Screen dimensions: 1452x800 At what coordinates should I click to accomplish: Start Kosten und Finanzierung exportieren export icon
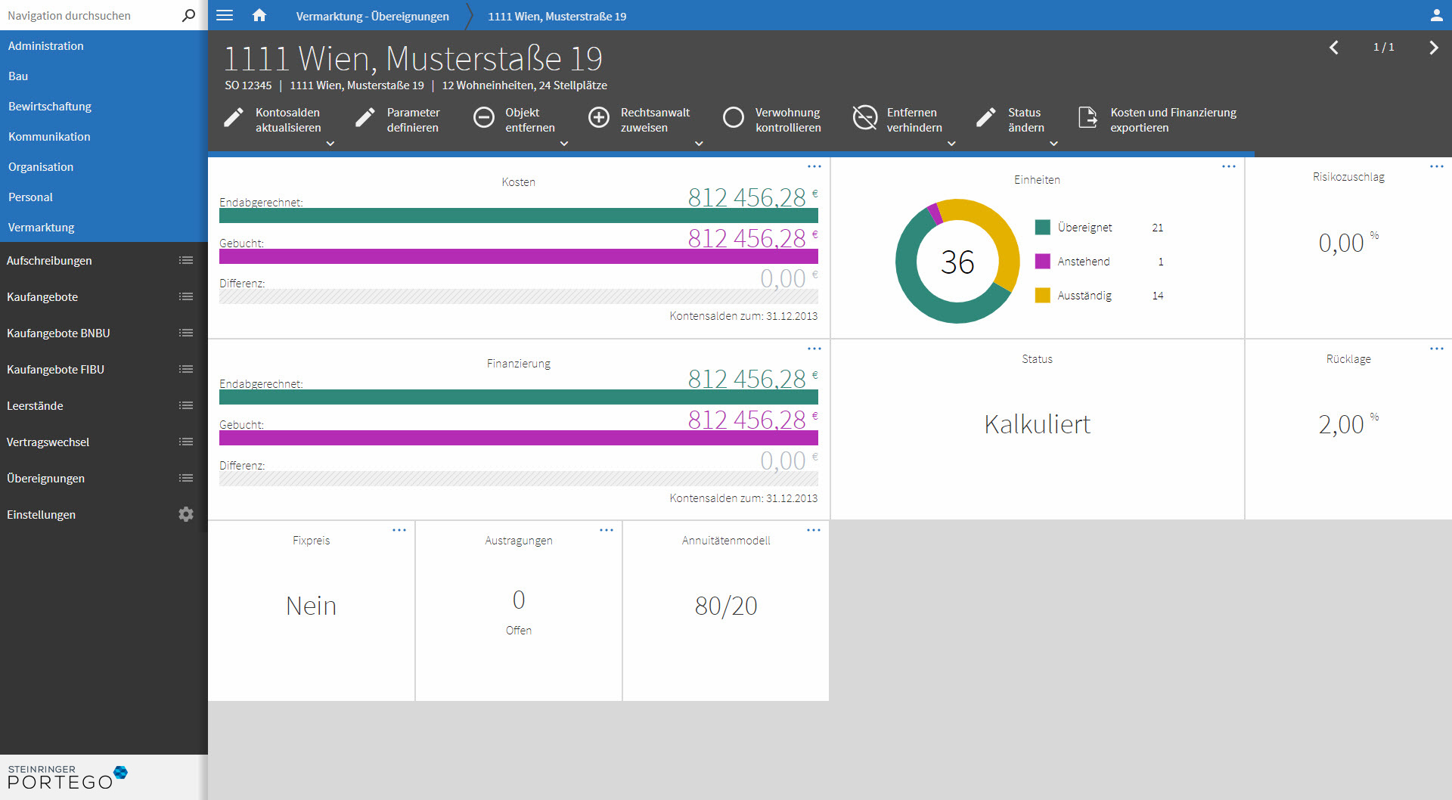click(1087, 118)
